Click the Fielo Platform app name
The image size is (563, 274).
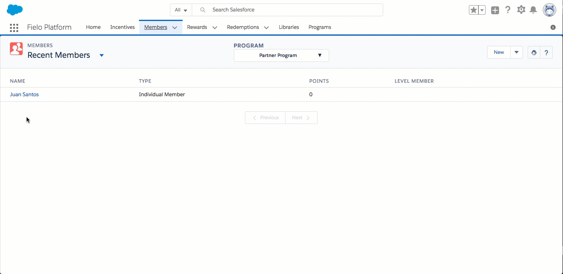pos(49,27)
